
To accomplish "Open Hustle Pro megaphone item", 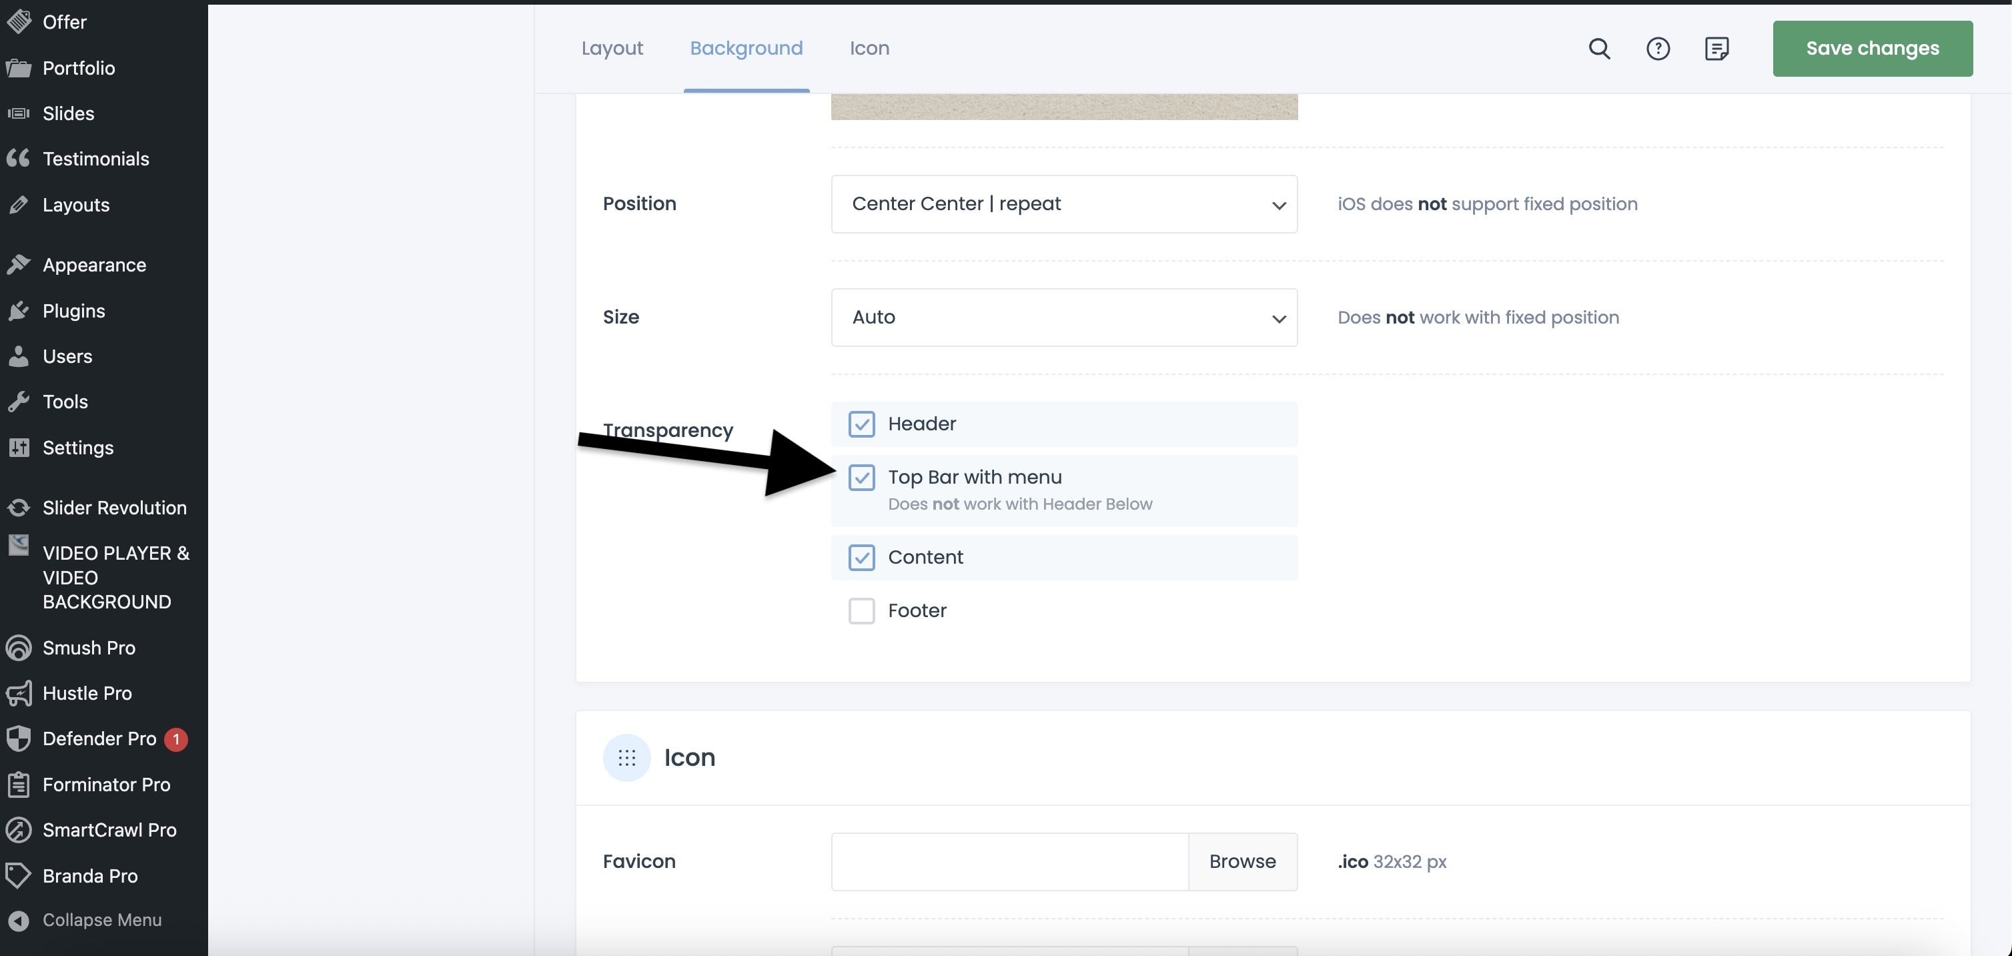I will [x=87, y=692].
